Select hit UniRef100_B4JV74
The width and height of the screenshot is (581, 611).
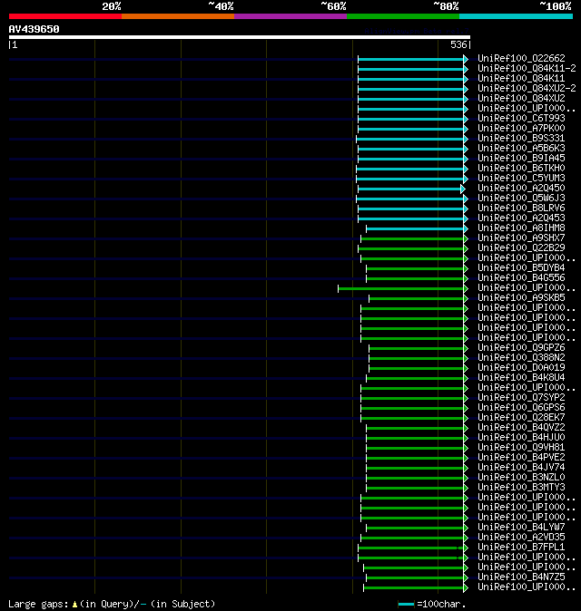(x=521, y=467)
